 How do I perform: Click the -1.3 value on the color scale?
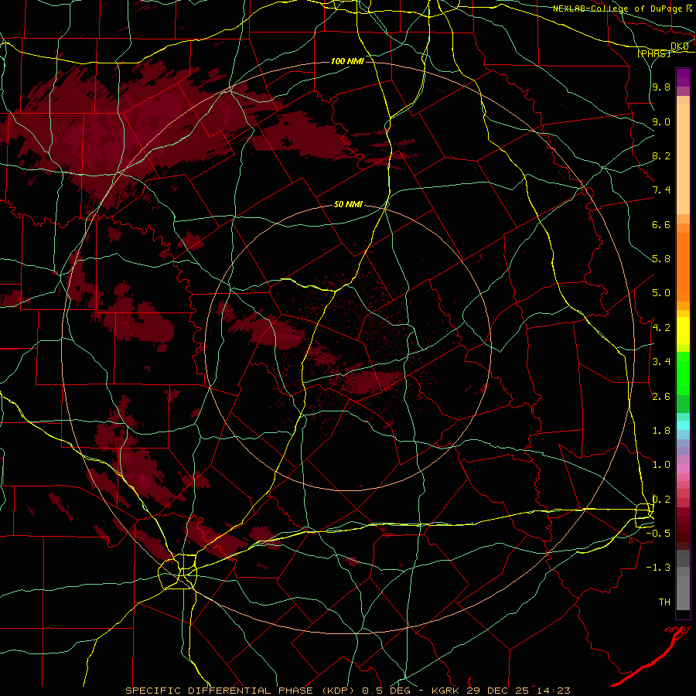point(658,568)
